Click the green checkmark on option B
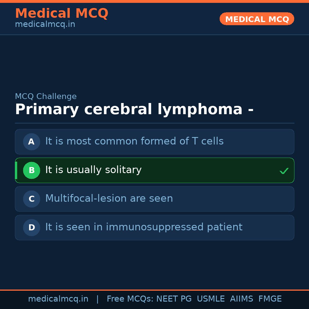This screenshot has height=309, width=309. 284,171
